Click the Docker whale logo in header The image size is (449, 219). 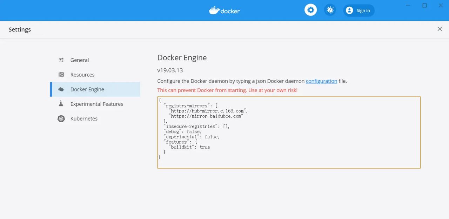click(x=214, y=10)
